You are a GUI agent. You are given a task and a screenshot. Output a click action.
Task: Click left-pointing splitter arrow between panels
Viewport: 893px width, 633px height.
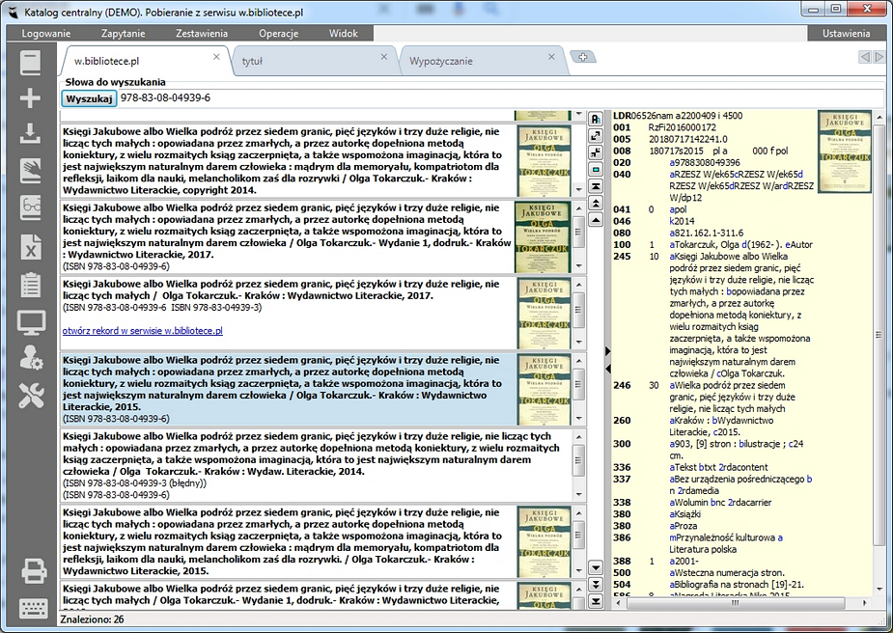607,369
